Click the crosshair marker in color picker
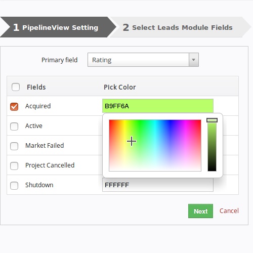Screen dimensions: 253x253 click(x=132, y=141)
